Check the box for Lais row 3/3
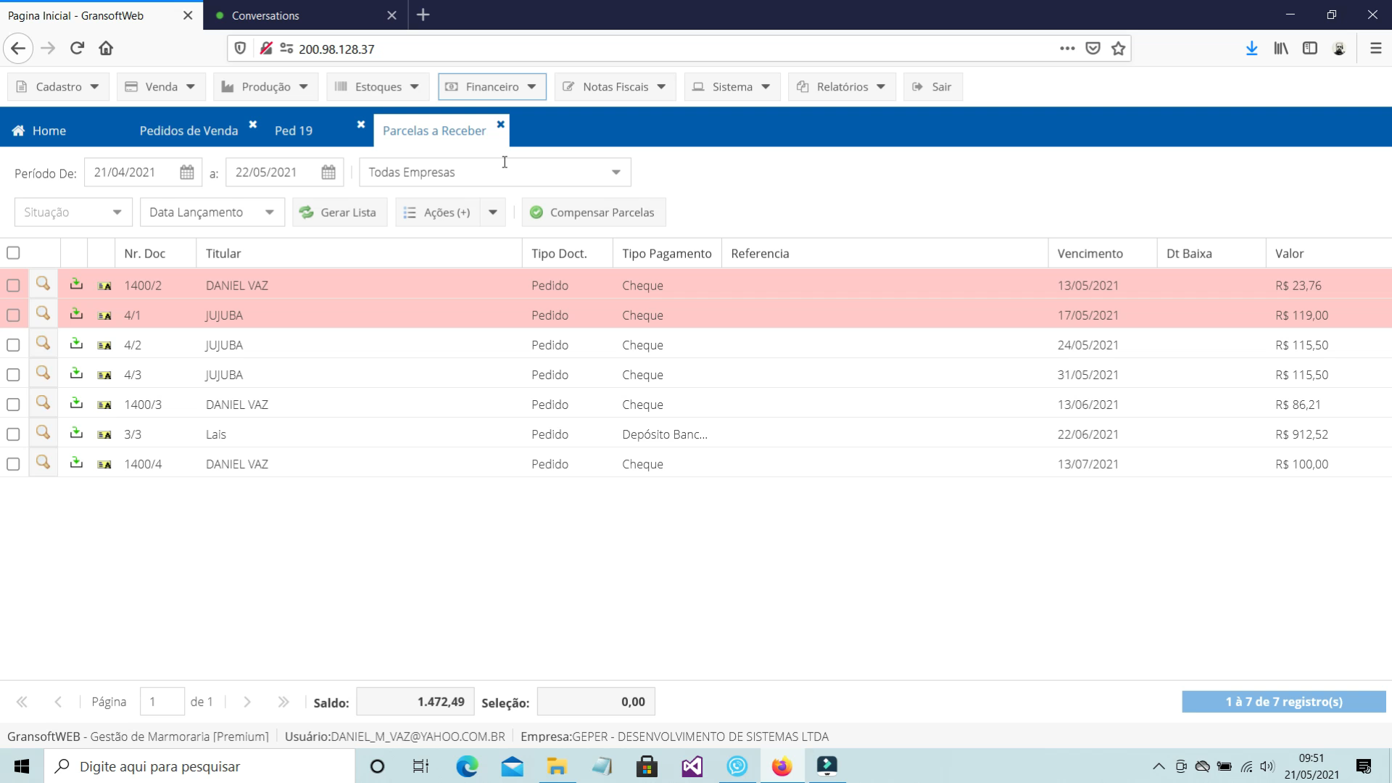Viewport: 1392px width, 783px height. click(13, 434)
